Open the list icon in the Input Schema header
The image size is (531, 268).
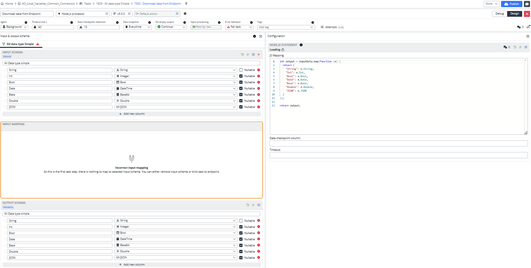[x=253, y=55]
